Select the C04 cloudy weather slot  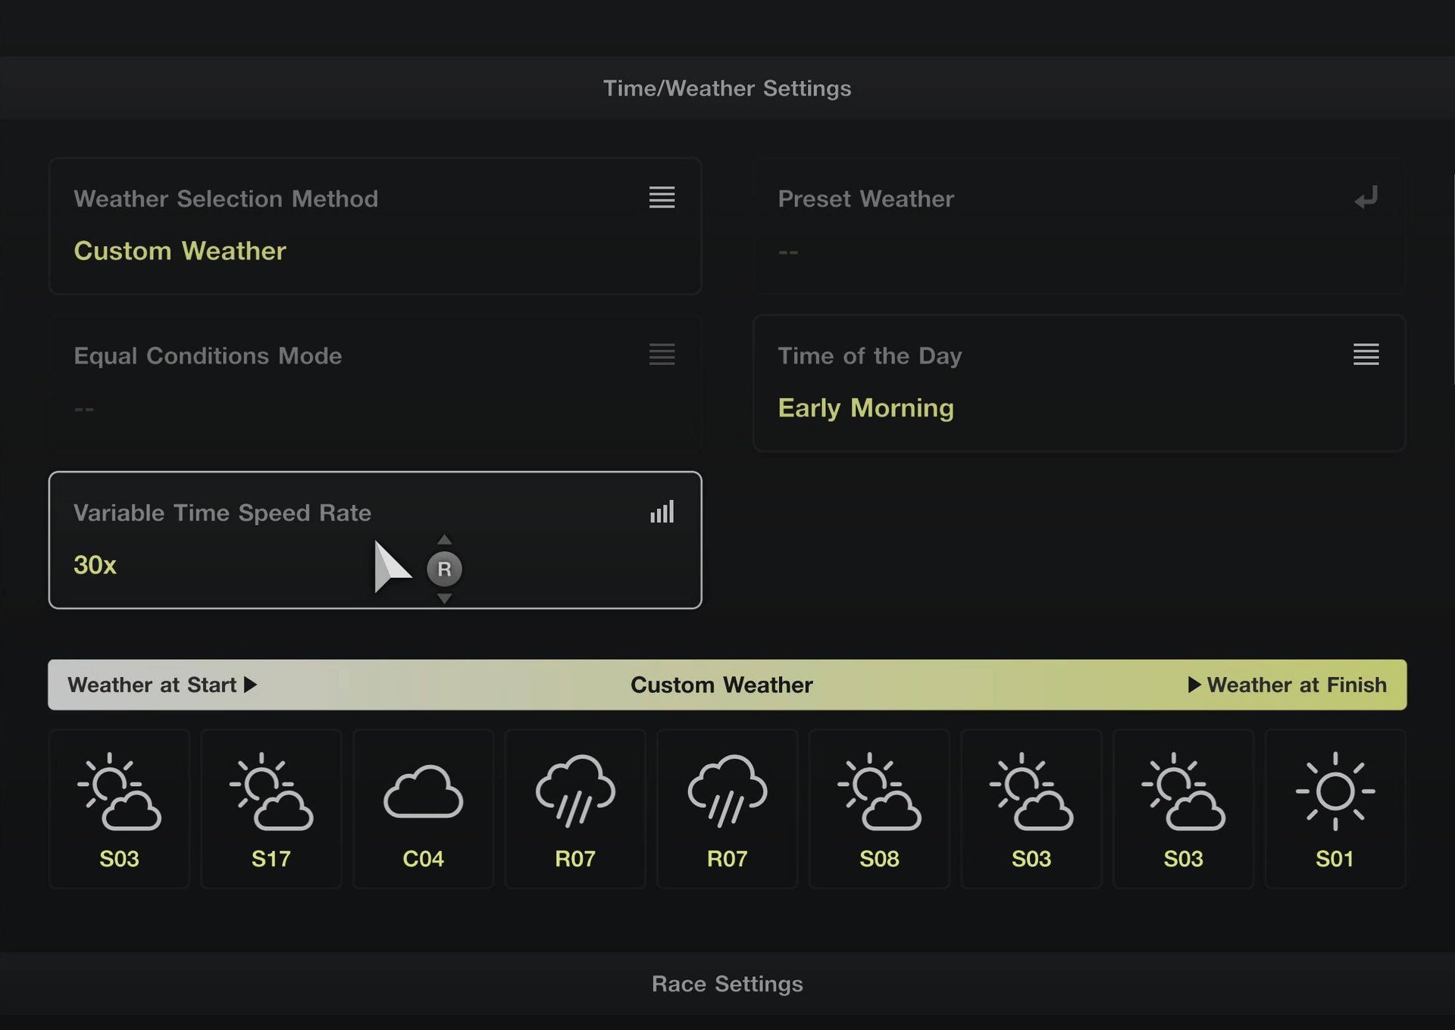(423, 809)
